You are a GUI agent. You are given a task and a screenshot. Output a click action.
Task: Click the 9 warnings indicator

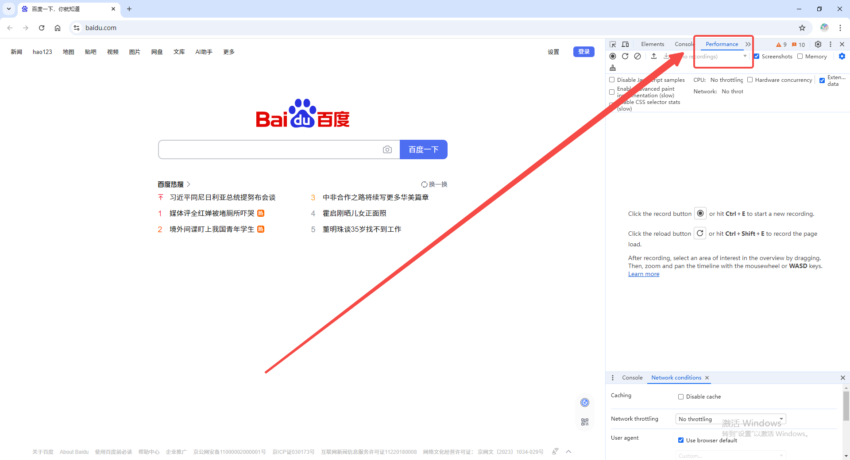(781, 44)
